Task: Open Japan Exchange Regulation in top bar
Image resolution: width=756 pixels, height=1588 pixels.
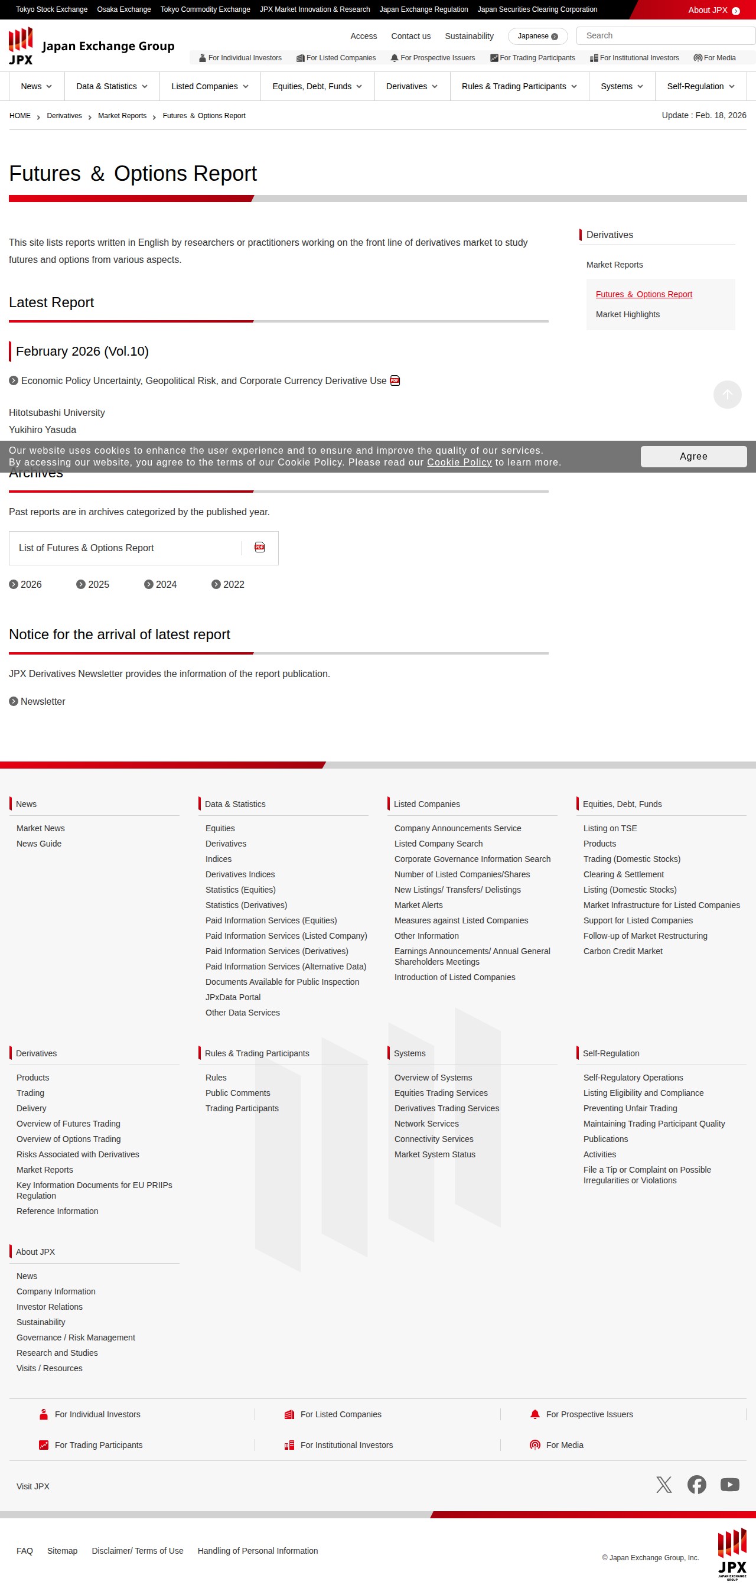Action: [x=424, y=10]
